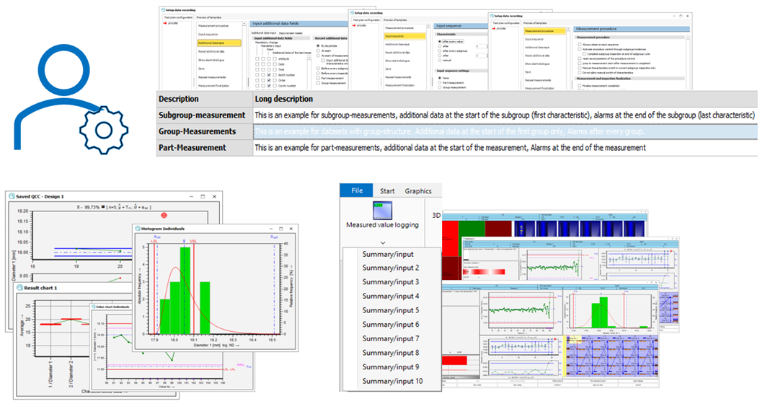This screenshot has height=404, width=765.
Task: Open the 'Additional data input' sub-tab
Action: pos(263,33)
